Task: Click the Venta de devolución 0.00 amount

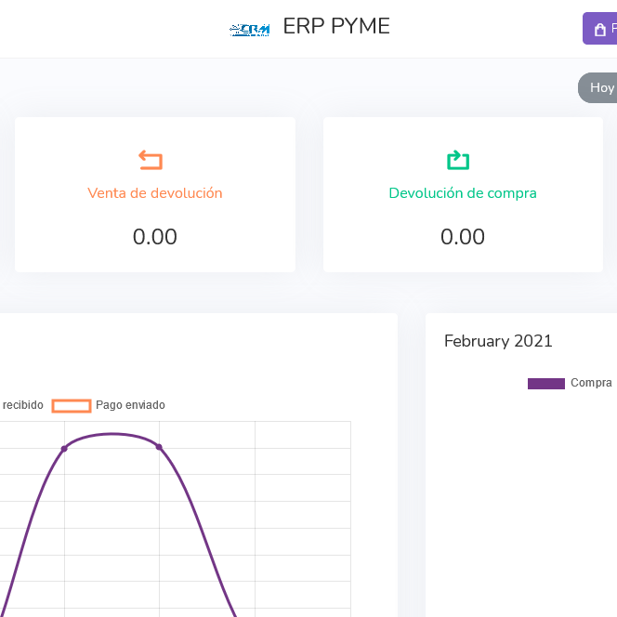Action: [x=155, y=237]
